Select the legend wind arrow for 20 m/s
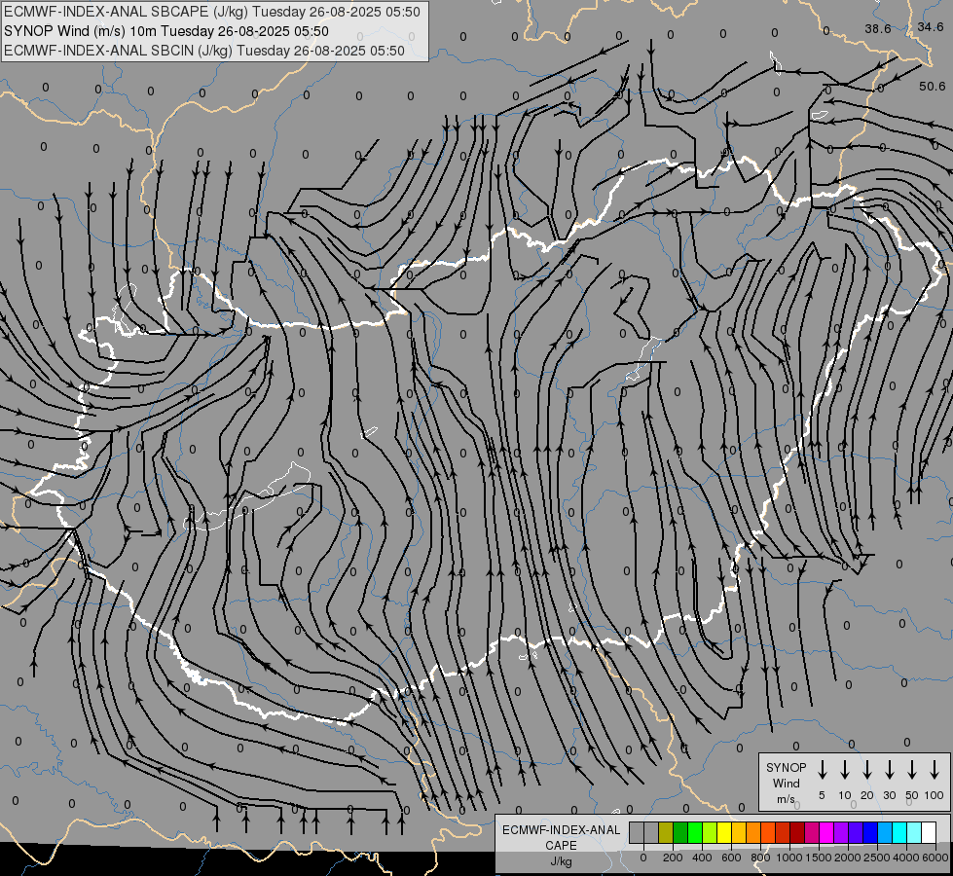Screen dimensions: 953x876 coord(867,769)
